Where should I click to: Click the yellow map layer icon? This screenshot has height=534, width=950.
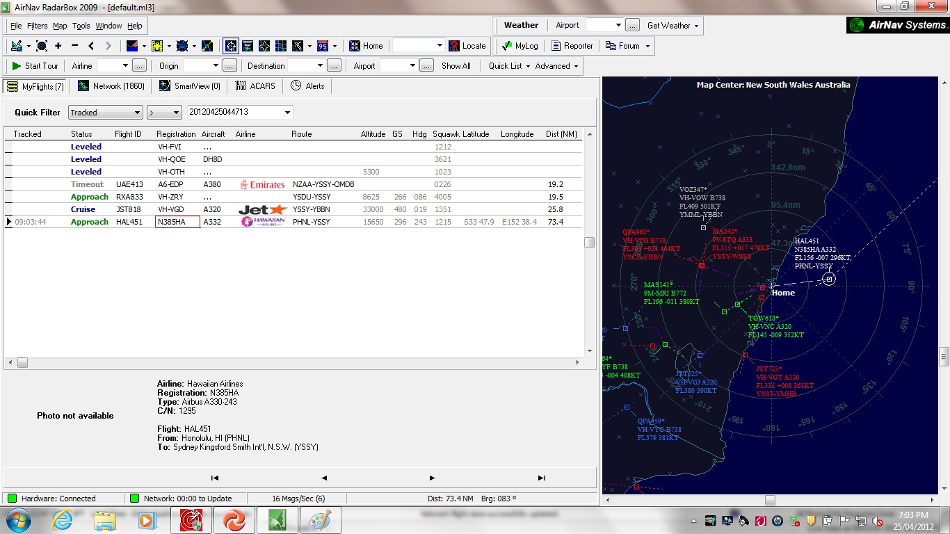coord(157,46)
